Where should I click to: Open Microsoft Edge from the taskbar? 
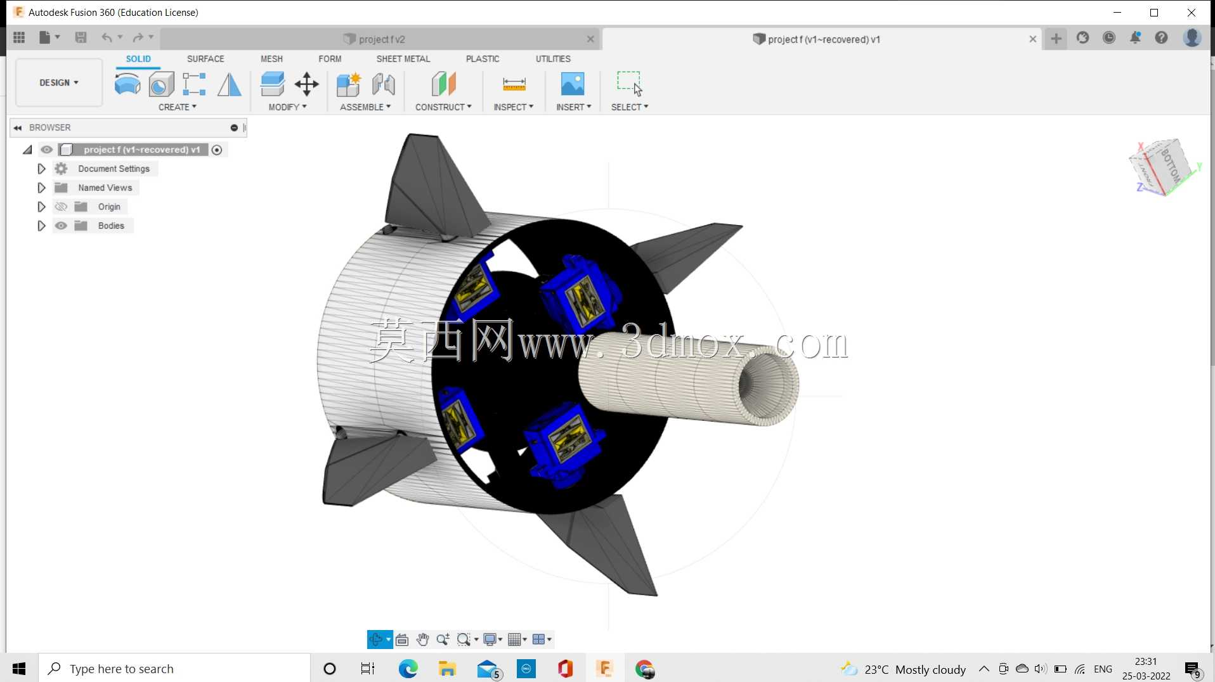point(408,669)
